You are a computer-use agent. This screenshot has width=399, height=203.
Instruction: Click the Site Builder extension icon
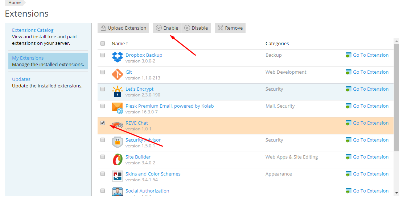117,159
